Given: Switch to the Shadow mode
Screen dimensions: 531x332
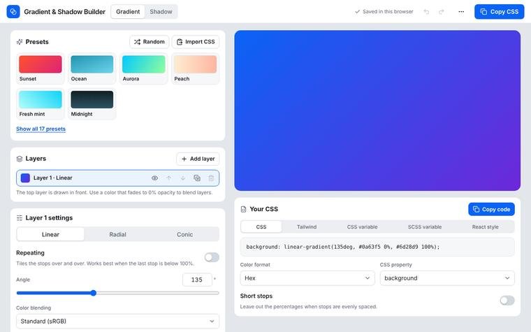Looking at the screenshot, I should pyautogui.click(x=161, y=12).
